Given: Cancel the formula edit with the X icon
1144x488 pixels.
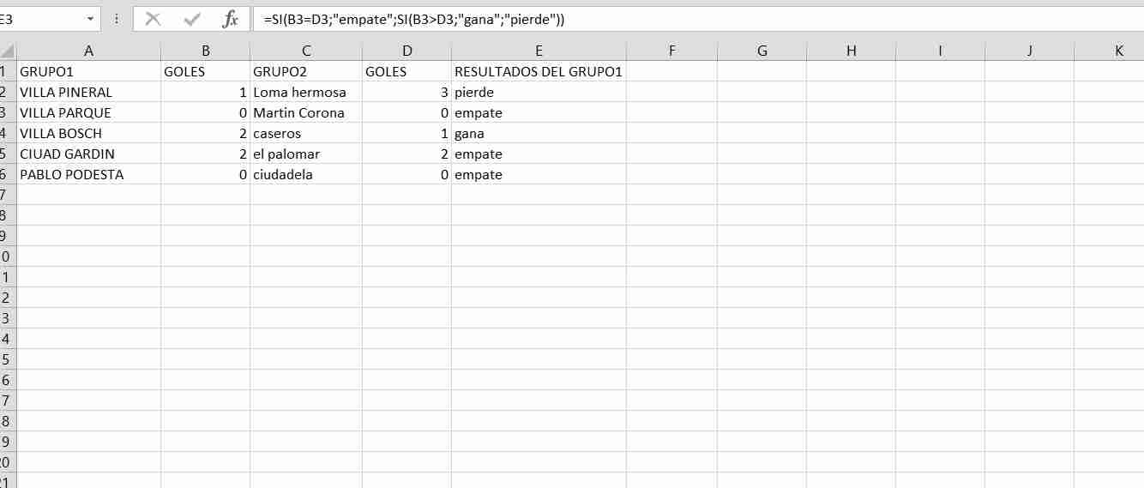Looking at the screenshot, I should point(153,20).
